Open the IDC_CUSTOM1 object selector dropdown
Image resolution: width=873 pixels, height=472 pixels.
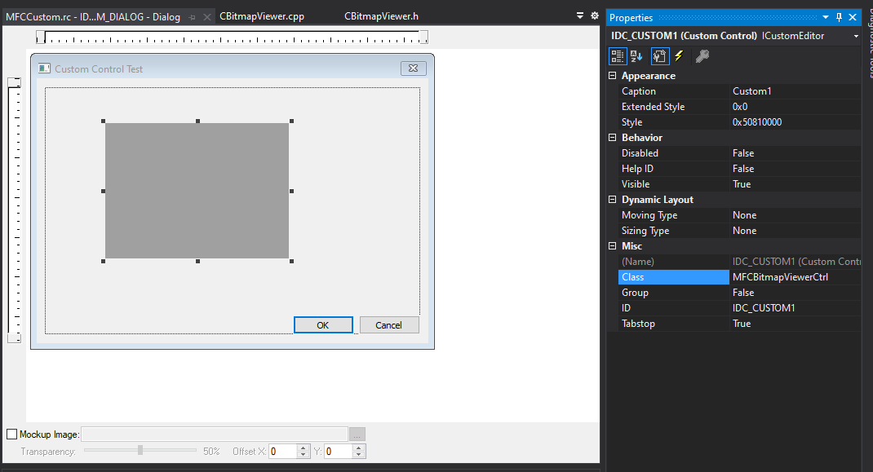(856, 36)
